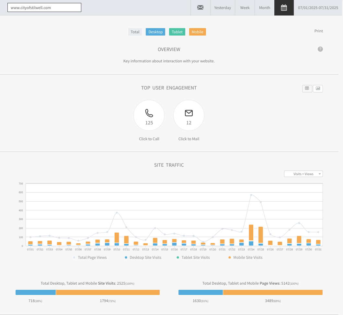Viewport: 343px width, 315px height.
Task: Click the orange 07/24 mobile visits bar
Action: coord(251,233)
